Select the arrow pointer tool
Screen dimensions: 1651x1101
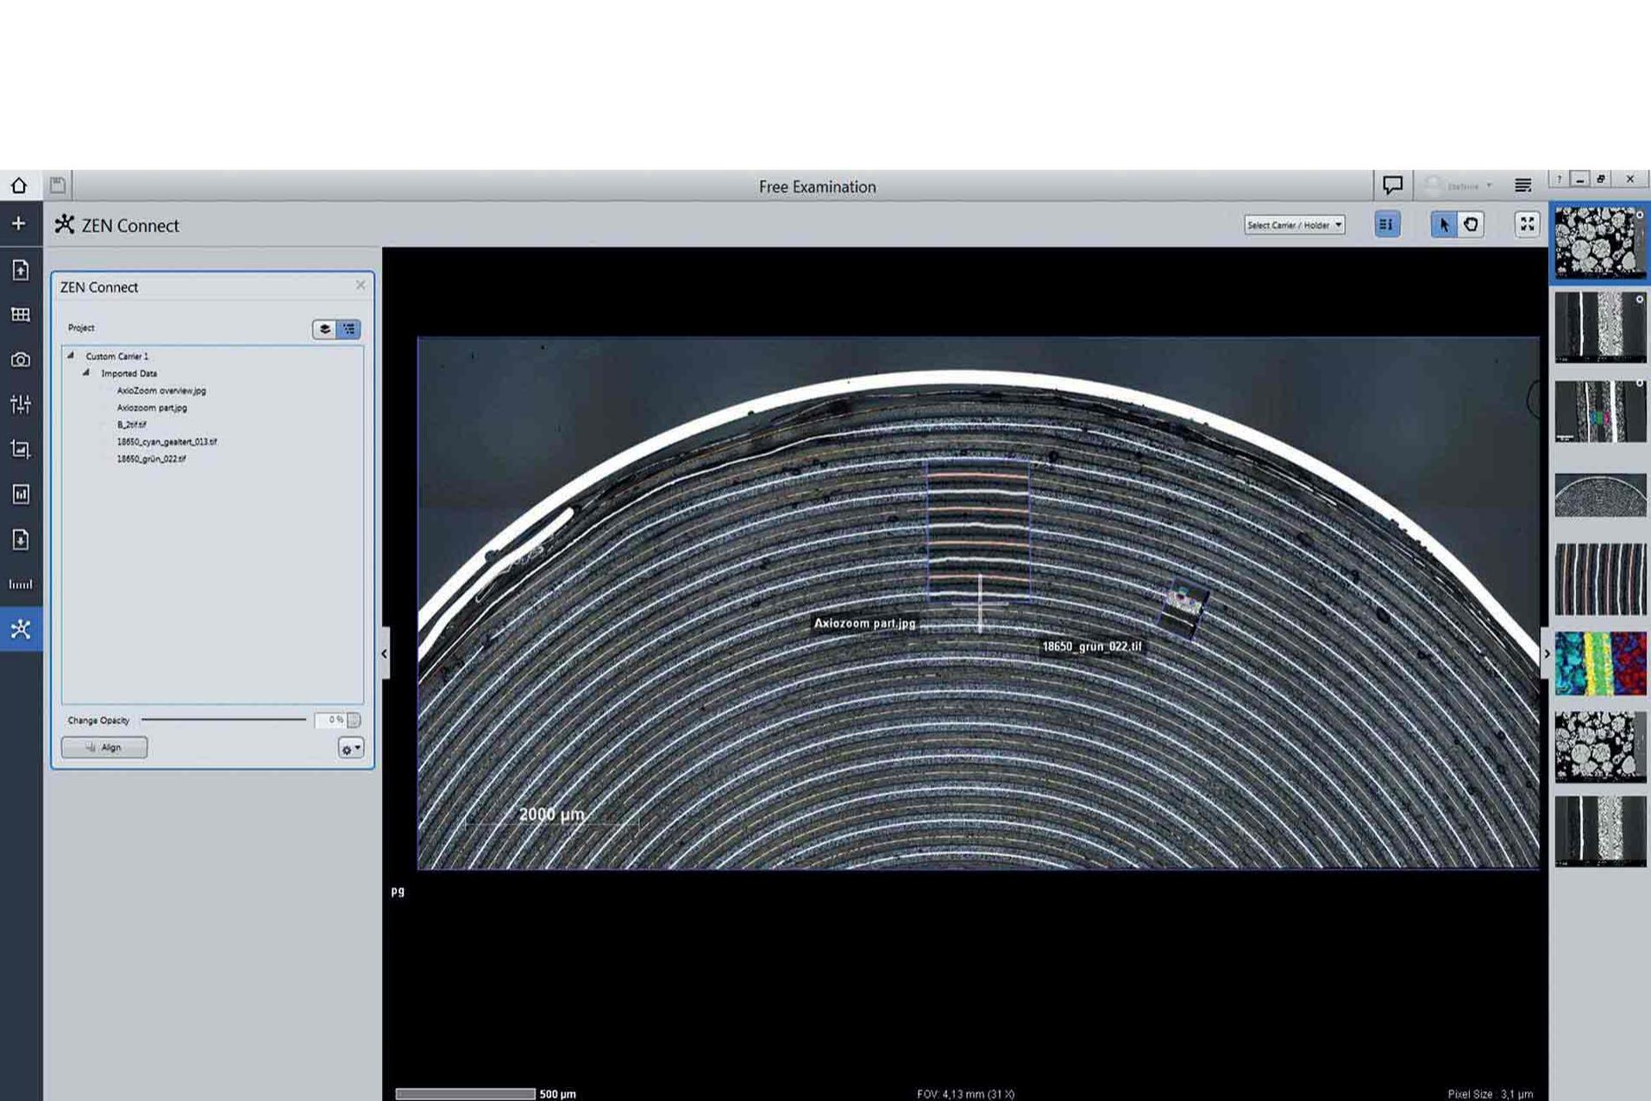tap(1444, 224)
